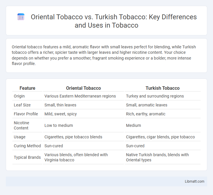Select the page title heading text
This screenshot has height=195, width=213.
pos(114,21)
